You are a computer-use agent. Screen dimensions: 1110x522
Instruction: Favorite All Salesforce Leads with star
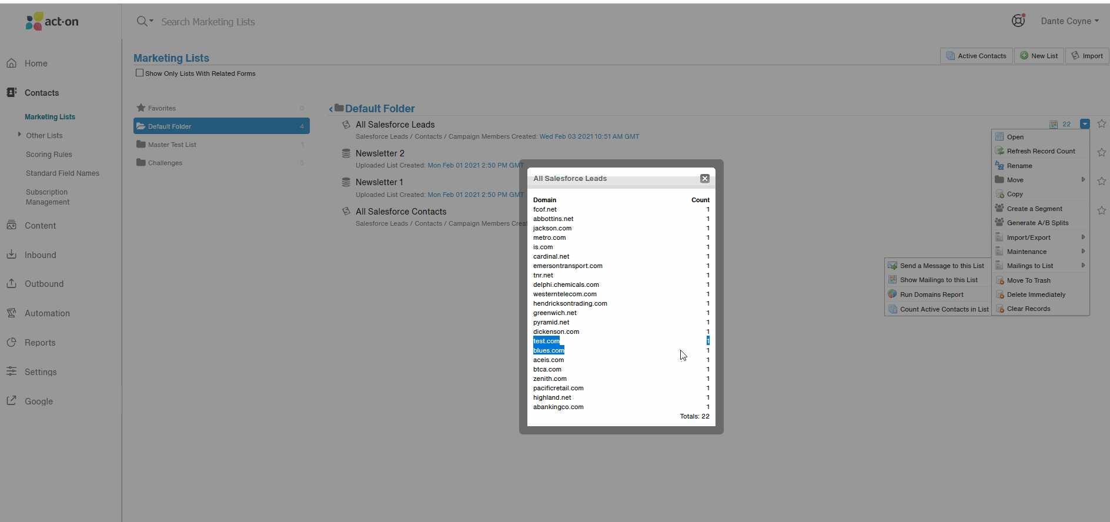pyautogui.click(x=1102, y=123)
